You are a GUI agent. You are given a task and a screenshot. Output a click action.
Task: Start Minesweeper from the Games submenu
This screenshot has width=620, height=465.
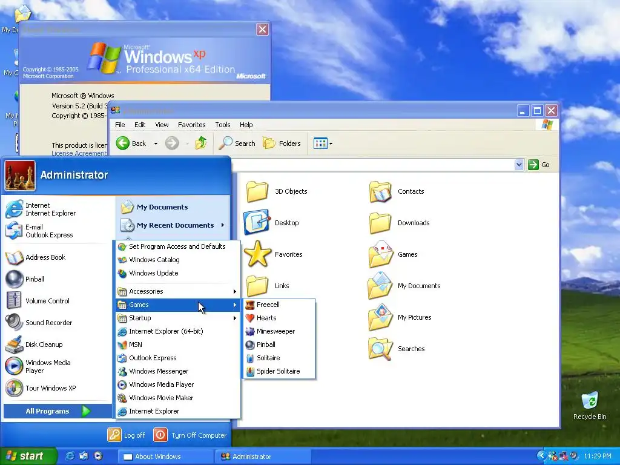[x=279, y=331]
